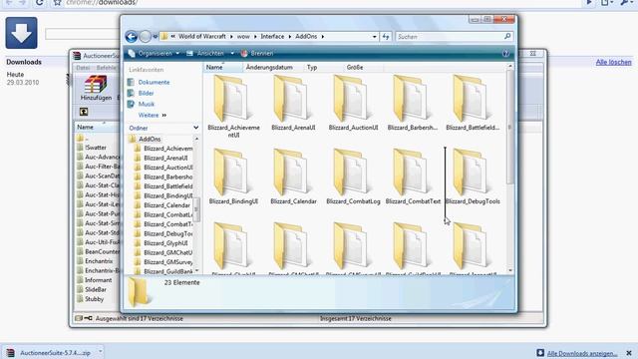Open the Organisieren dropdown menu
The image size is (638, 359).
click(x=154, y=53)
